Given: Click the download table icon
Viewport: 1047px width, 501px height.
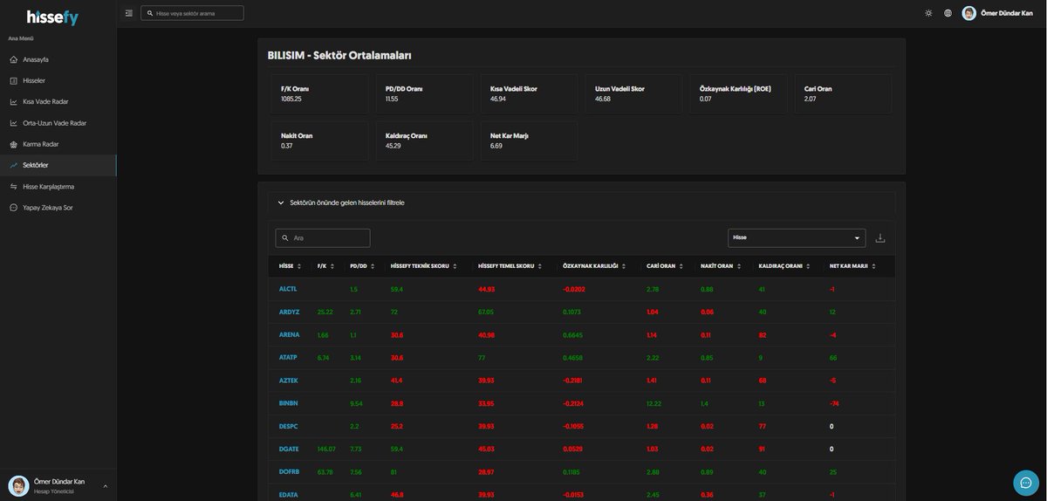Looking at the screenshot, I should (x=880, y=237).
